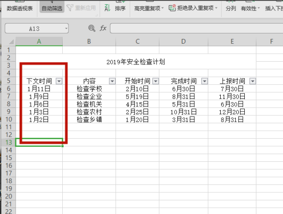Click the zoom magnifier icon beside fx

point(92,28)
